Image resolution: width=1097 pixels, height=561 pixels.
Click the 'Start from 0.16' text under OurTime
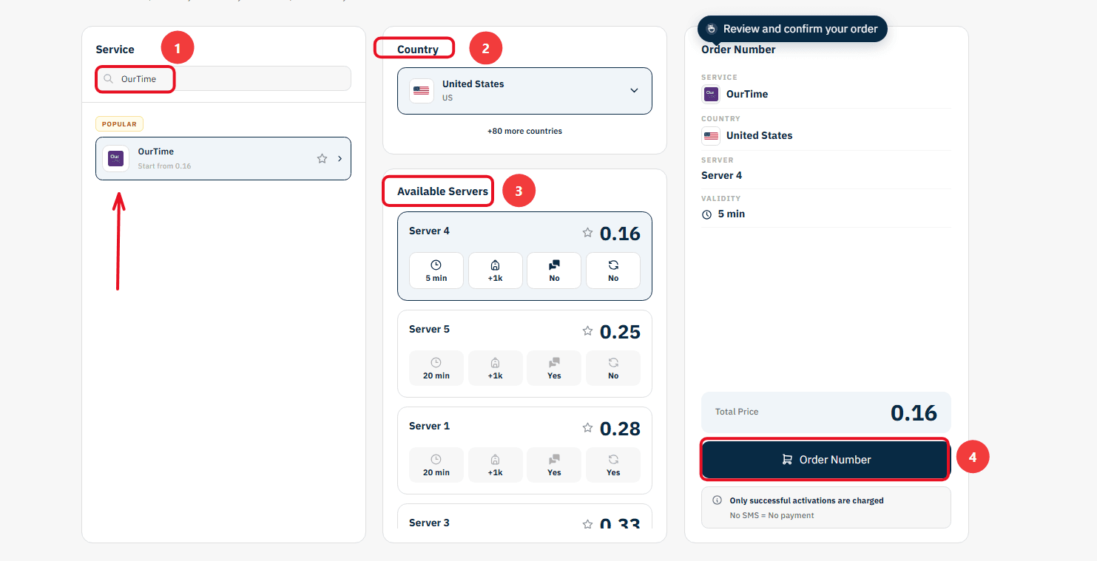(x=164, y=166)
